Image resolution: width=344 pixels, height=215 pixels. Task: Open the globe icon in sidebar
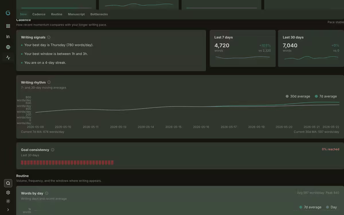click(x=8, y=47)
